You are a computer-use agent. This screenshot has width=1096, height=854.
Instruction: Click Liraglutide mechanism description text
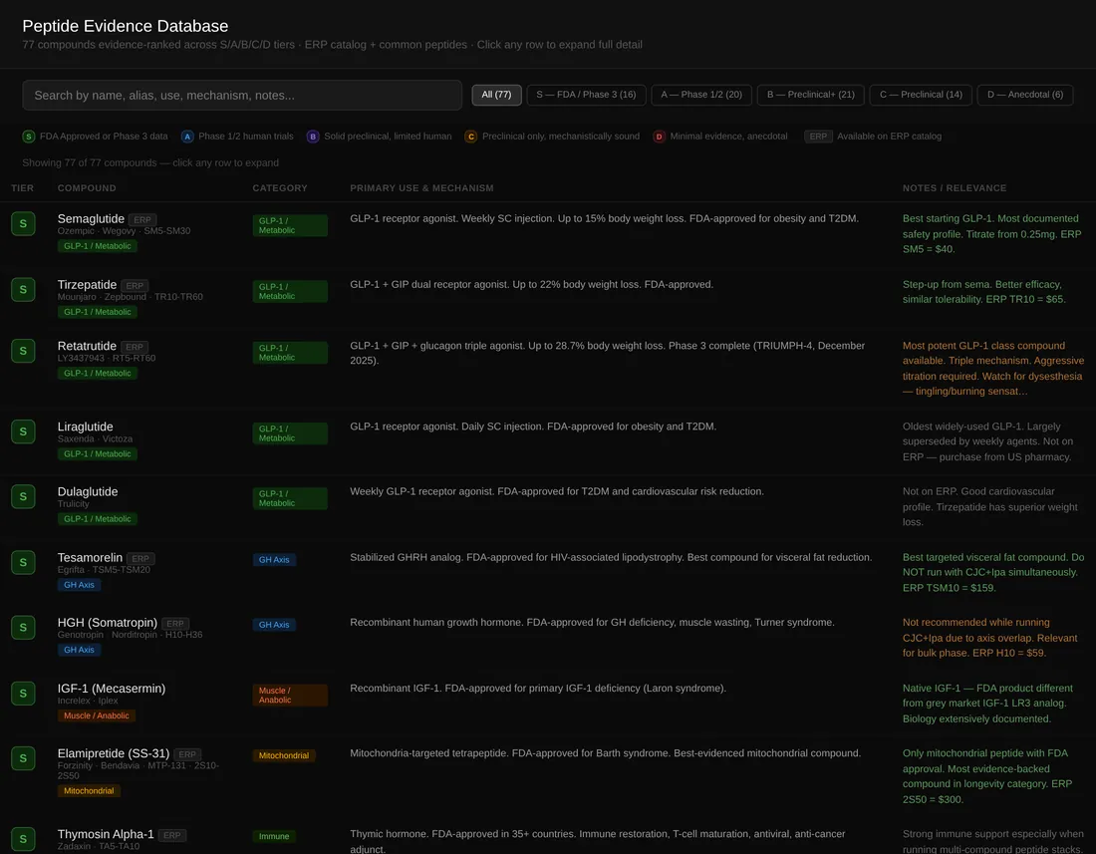click(533, 427)
